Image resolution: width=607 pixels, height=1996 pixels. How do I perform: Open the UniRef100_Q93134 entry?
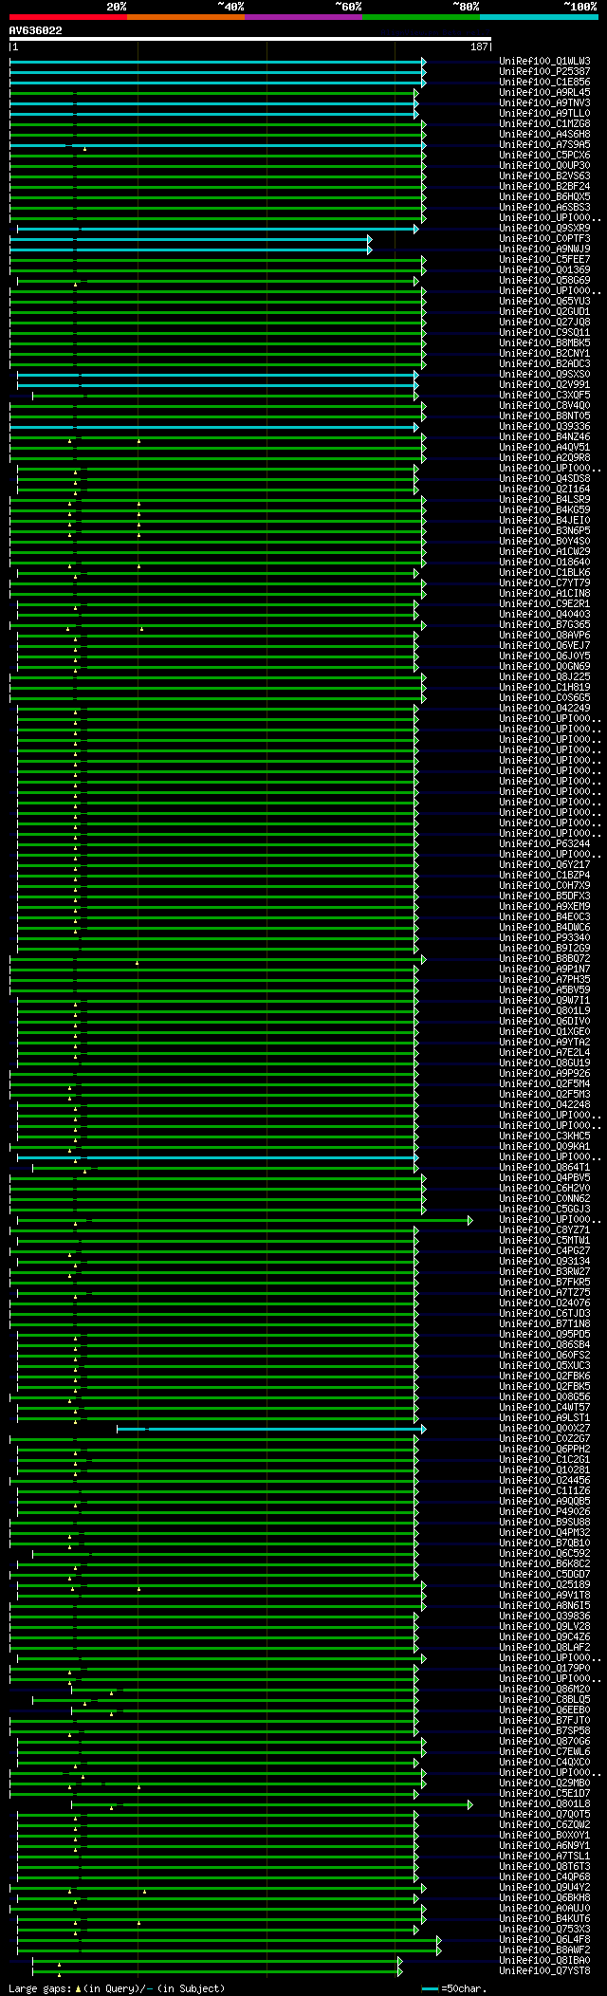click(545, 1262)
